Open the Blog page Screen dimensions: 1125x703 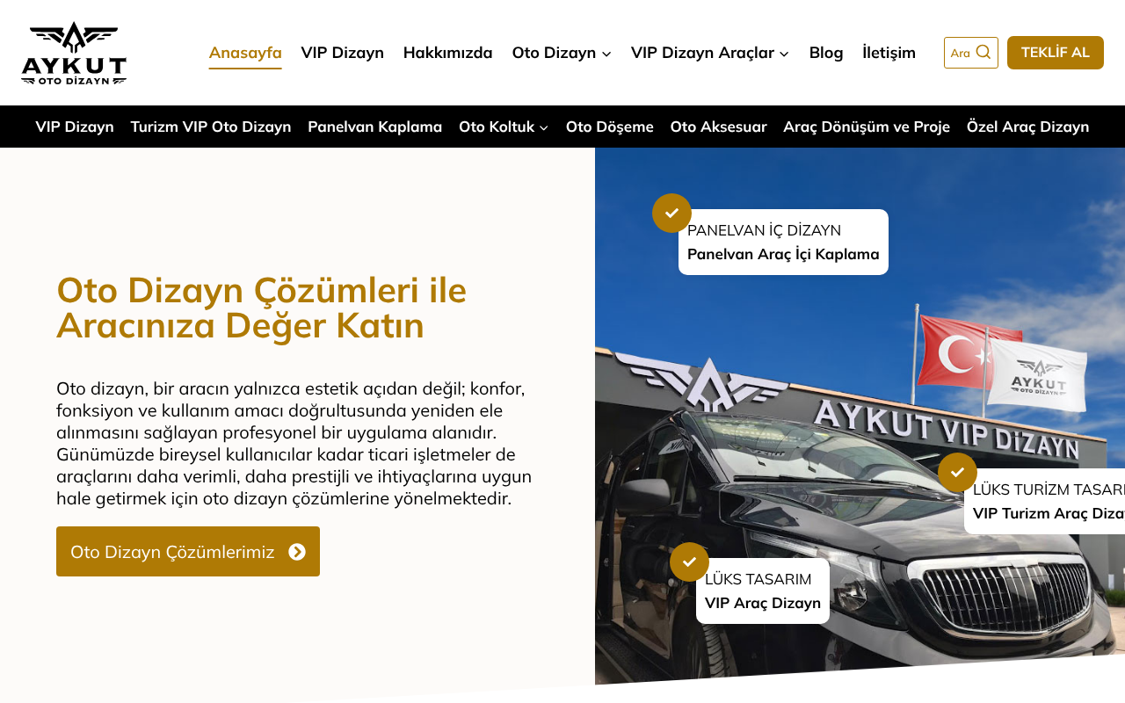click(x=826, y=53)
